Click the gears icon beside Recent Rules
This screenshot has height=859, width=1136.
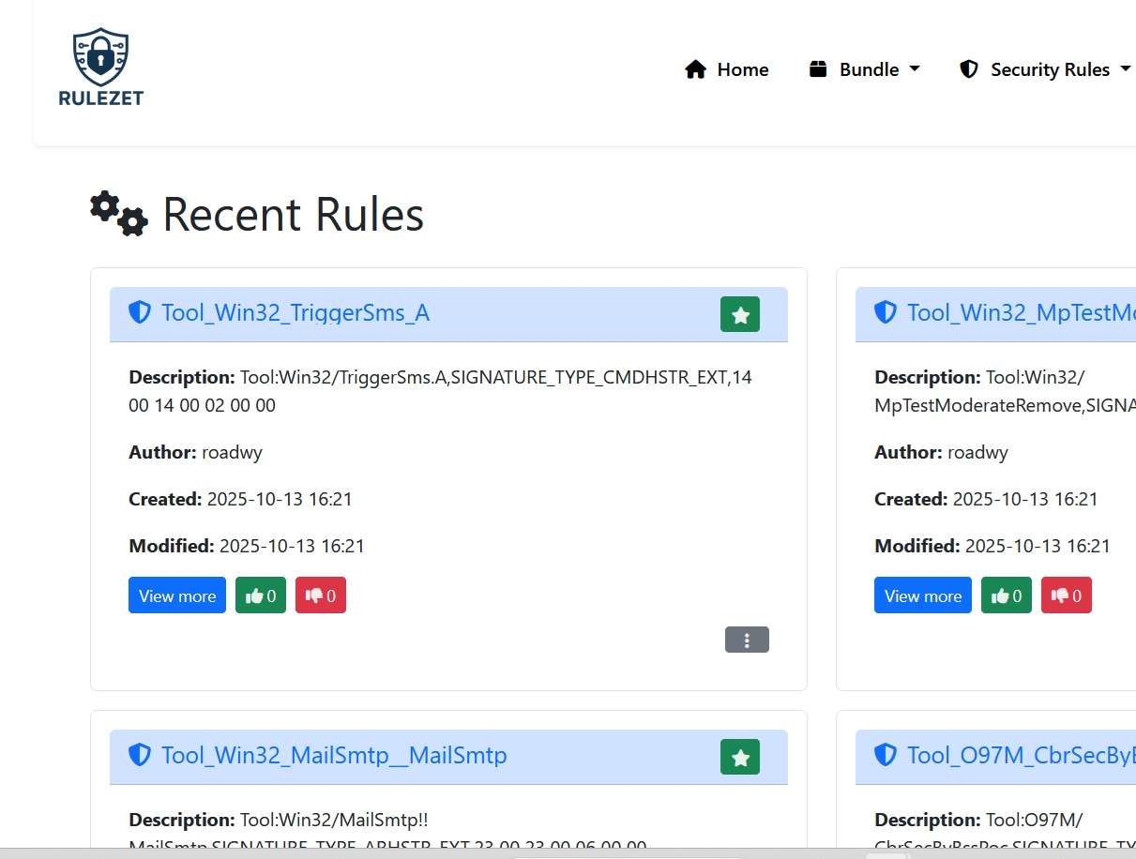[119, 214]
